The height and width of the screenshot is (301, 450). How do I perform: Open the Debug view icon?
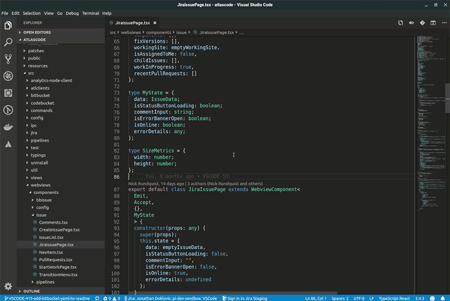(x=8, y=76)
